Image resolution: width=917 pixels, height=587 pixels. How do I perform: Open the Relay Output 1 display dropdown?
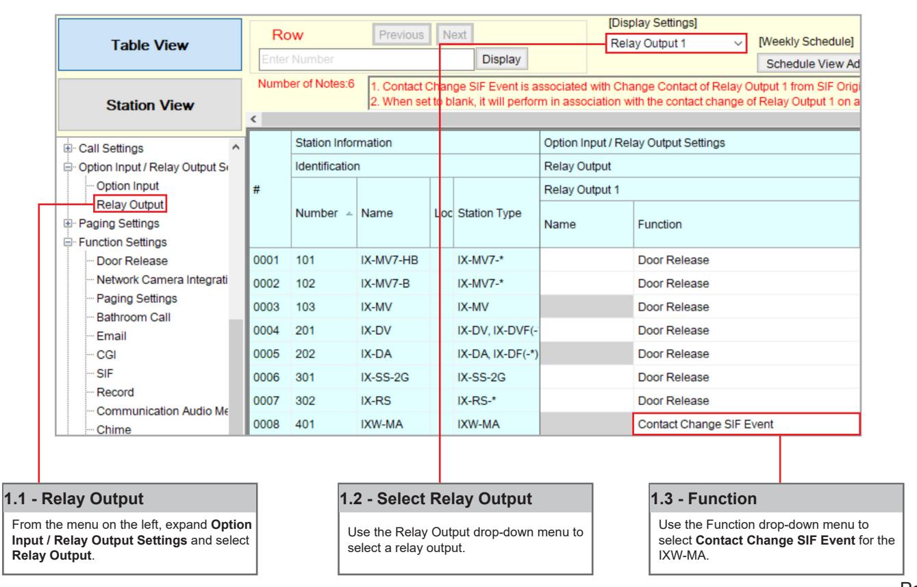(x=677, y=43)
